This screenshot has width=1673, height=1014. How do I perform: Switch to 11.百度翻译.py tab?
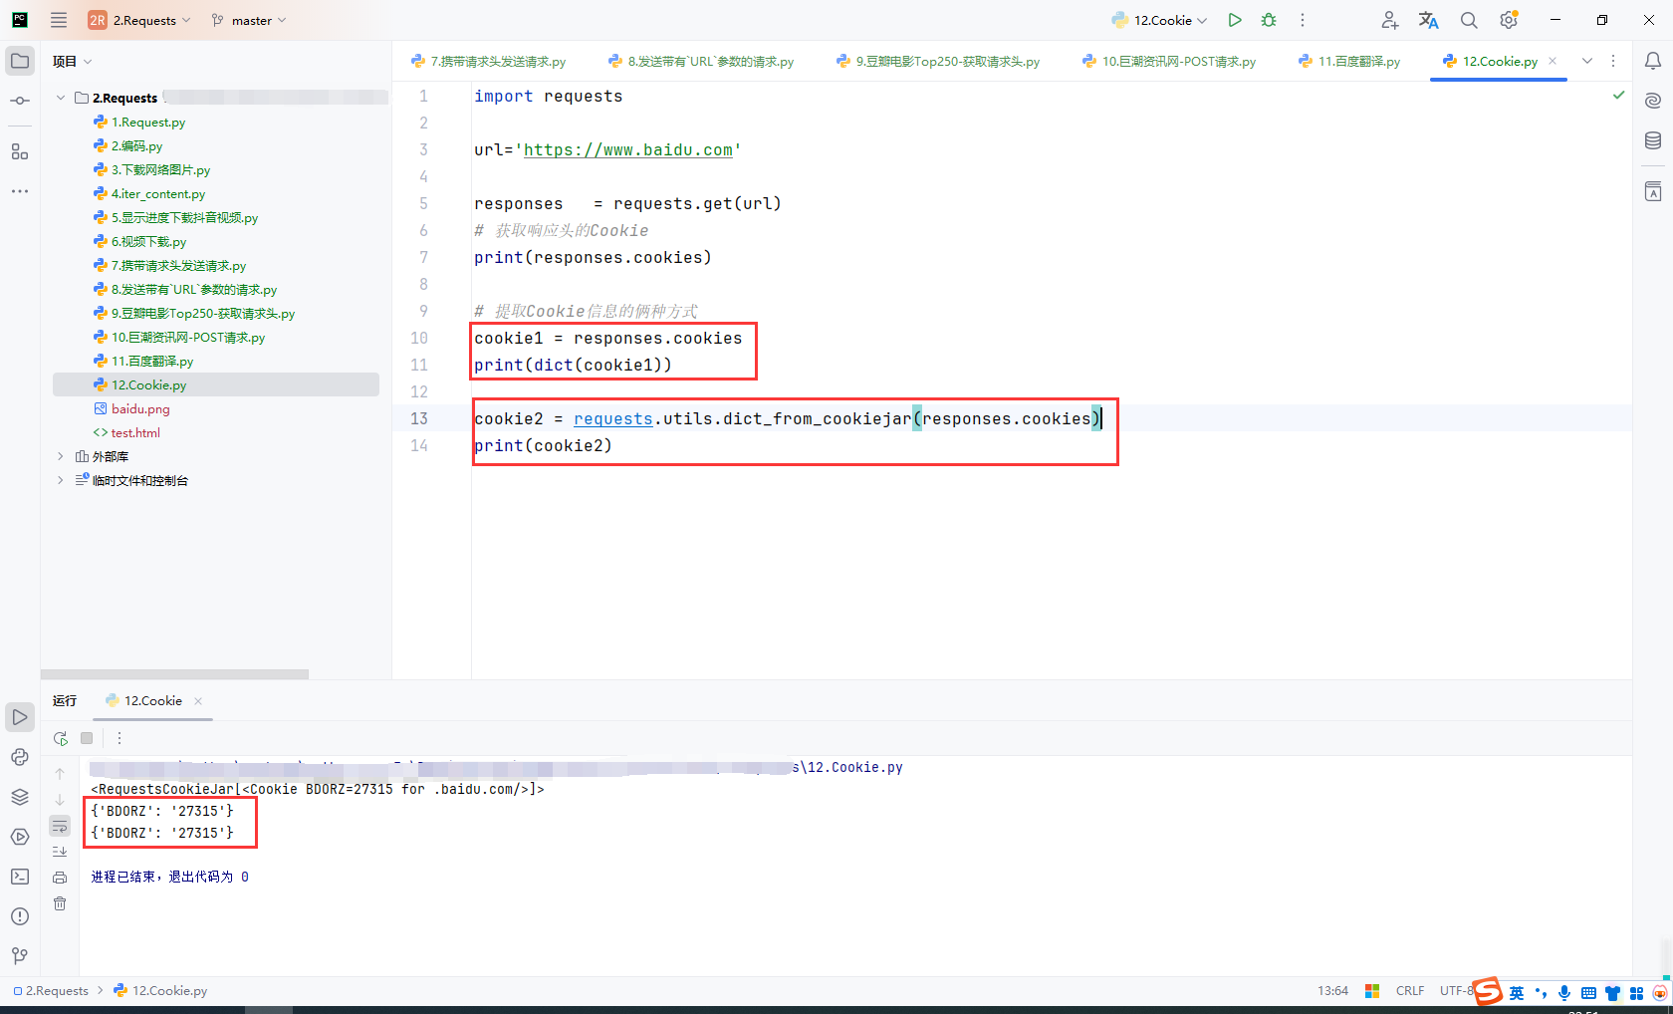(x=1349, y=61)
